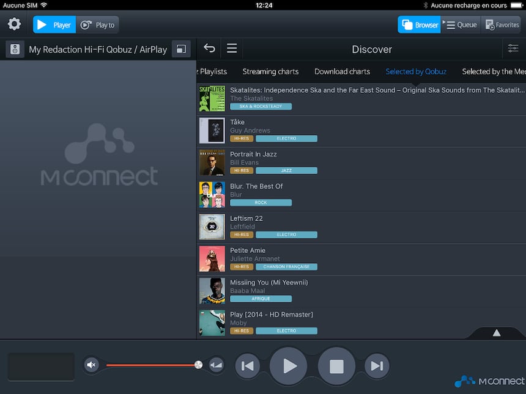The image size is (526, 394).
Task: Click Play [2014 - HD Remaster] title
Action: (x=272, y=314)
